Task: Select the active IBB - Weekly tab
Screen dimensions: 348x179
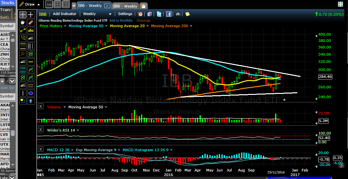Action: (x=90, y=6)
